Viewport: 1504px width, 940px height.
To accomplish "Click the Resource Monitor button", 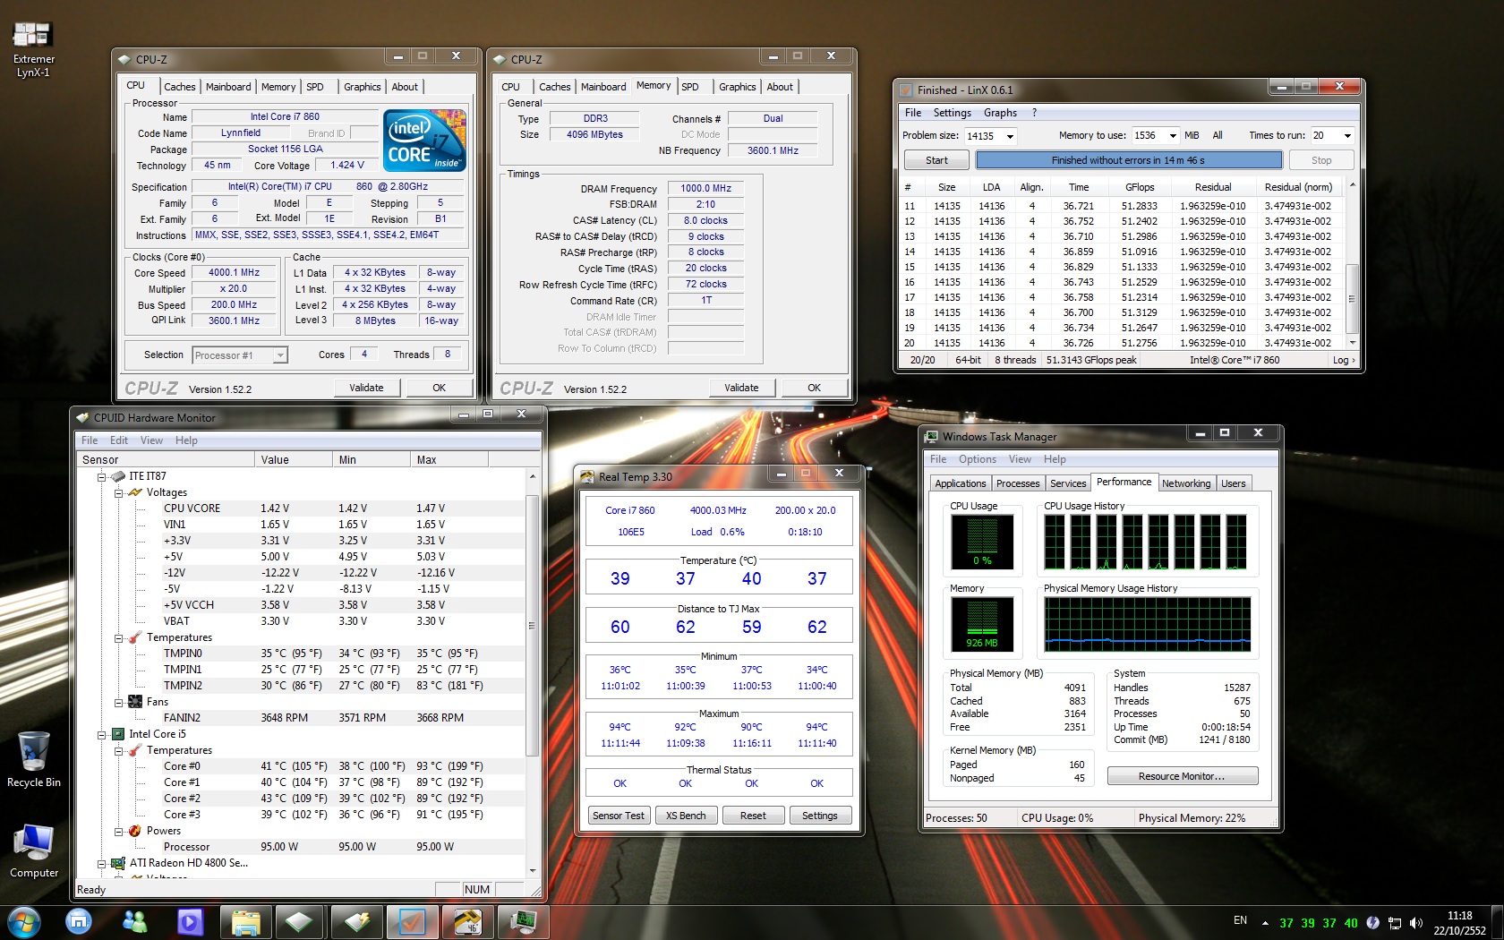I will [x=1182, y=776].
